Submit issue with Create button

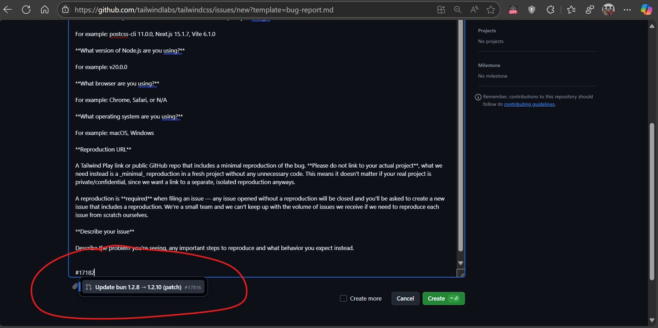(x=443, y=298)
